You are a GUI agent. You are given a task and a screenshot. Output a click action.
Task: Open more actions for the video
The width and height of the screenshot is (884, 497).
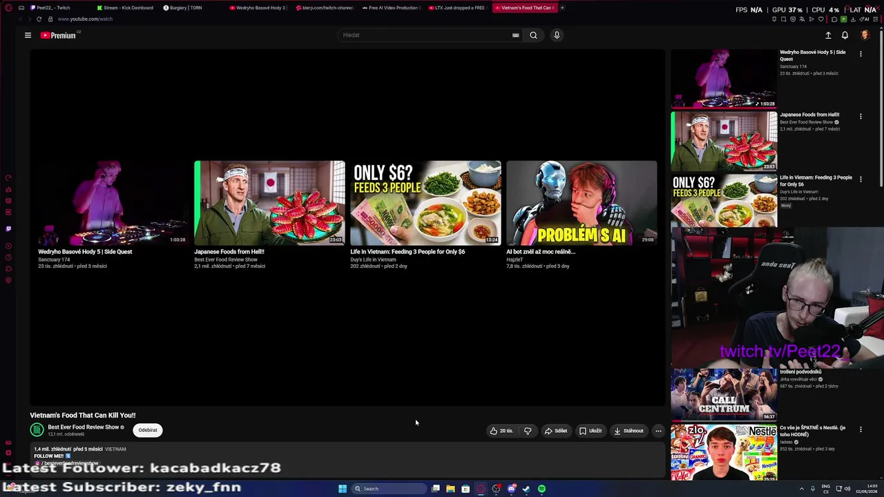(658, 431)
